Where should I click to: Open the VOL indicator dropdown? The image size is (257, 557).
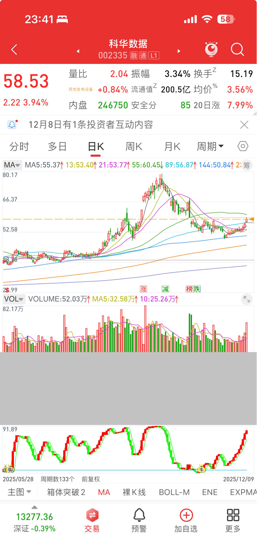point(14,299)
